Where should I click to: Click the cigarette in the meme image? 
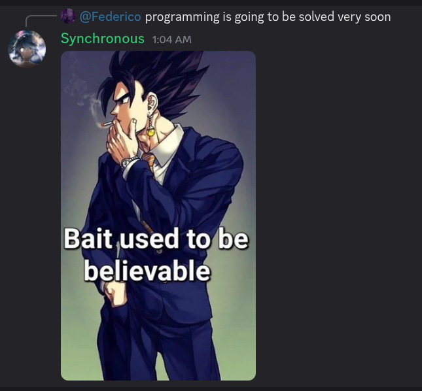(x=107, y=124)
